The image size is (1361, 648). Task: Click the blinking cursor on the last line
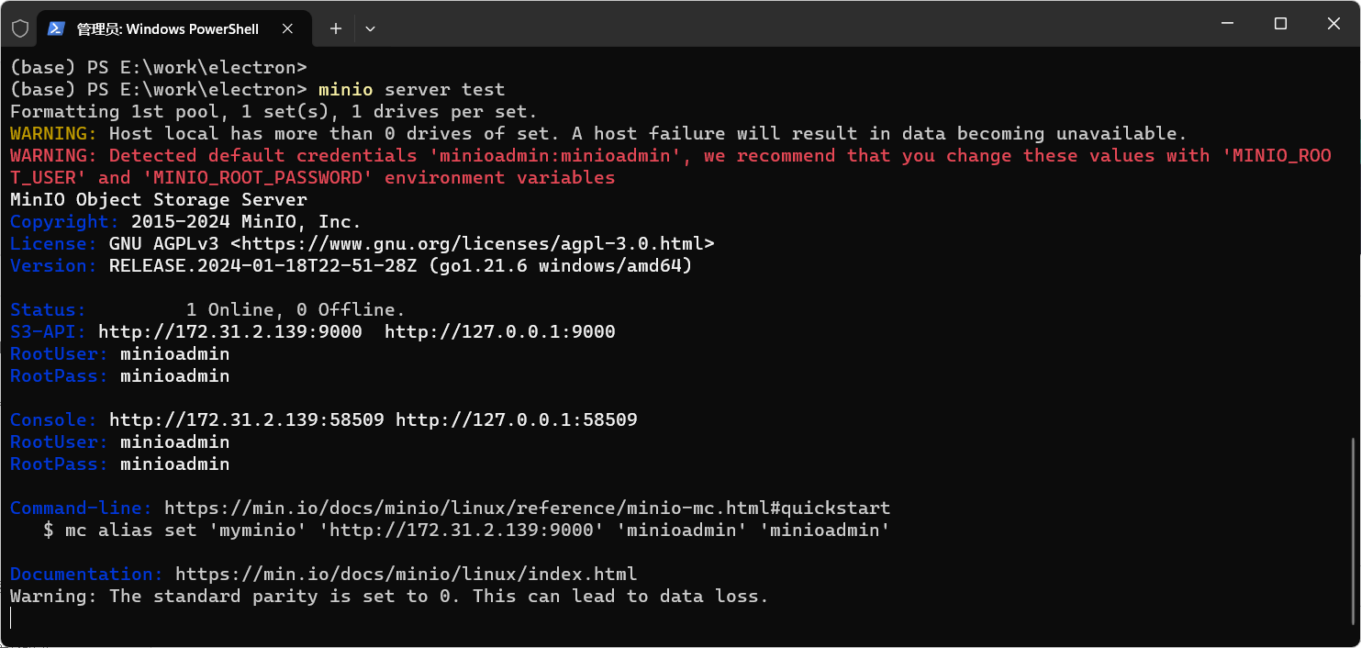(12, 618)
